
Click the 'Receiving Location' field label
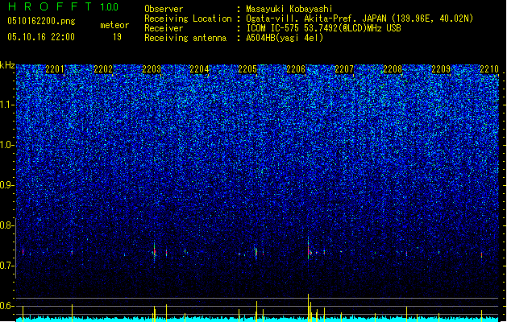(x=188, y=19)
